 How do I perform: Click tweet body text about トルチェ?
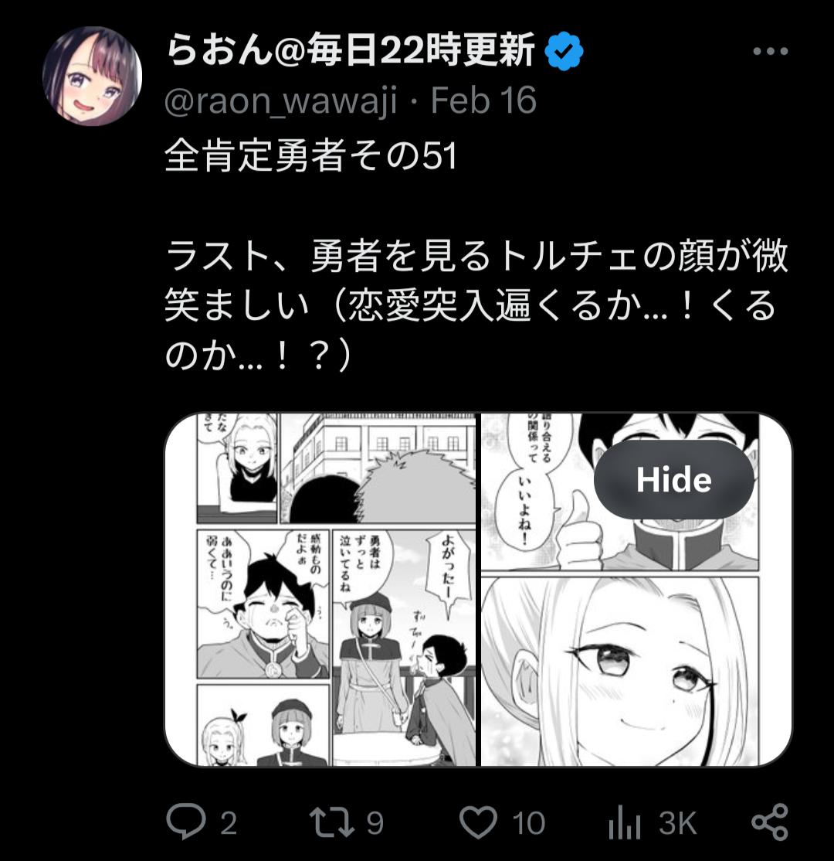click(x=476, y=305)
